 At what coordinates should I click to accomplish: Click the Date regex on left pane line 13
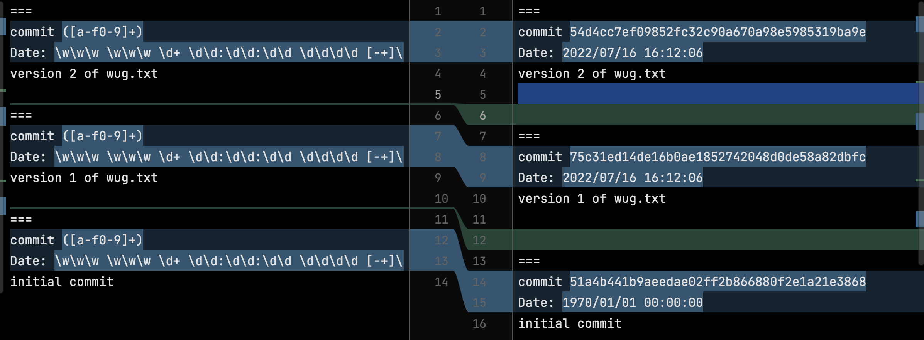pyautogui.click(x=228, y=261)
